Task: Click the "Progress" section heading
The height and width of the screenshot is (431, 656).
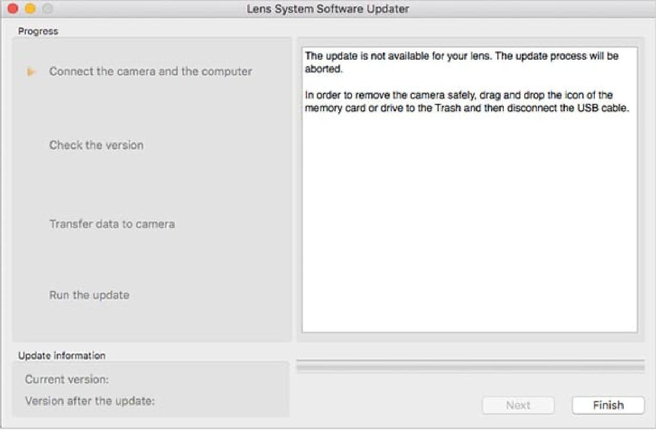Action: click(38, 31)
